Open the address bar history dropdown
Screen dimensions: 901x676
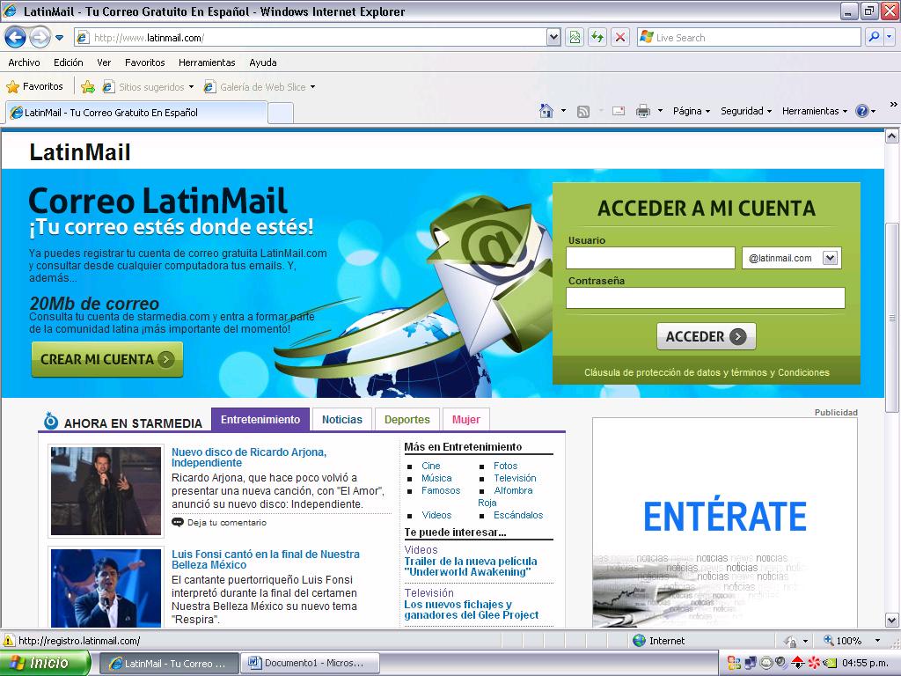[554, 37]
